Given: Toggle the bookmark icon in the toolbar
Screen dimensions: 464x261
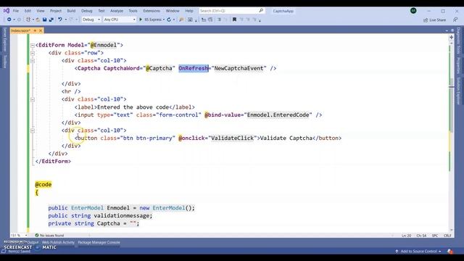Looking at the screenshot, I should coord(234,20).
